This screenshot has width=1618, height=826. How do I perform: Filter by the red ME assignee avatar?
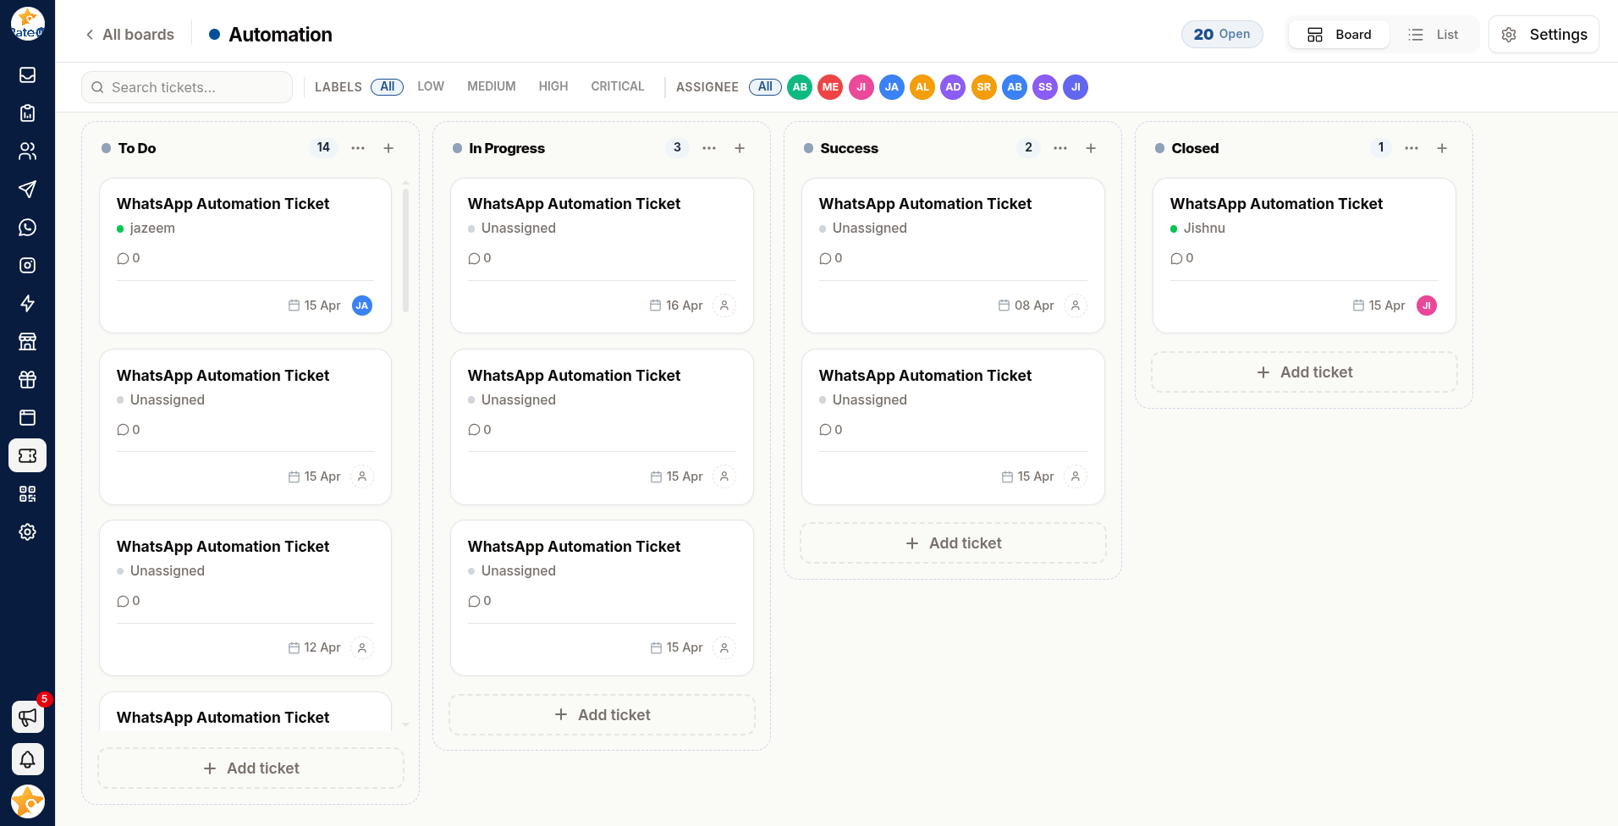coord(830,87)
